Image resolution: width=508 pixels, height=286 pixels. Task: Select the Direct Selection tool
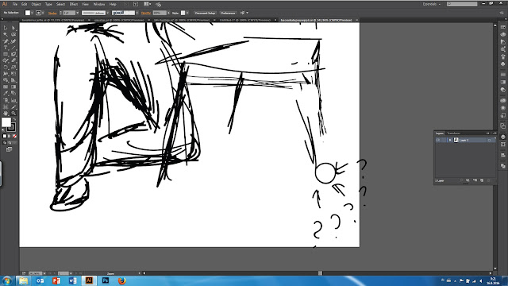click(x=13, y=29)
